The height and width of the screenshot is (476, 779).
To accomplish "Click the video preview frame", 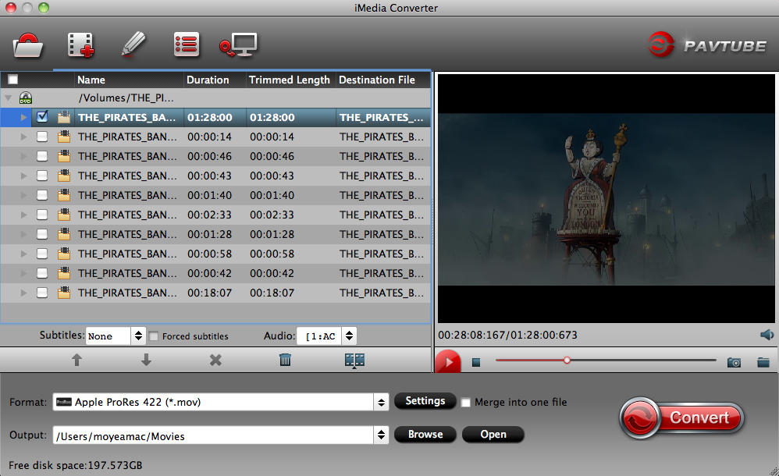I will pos(606,199).
